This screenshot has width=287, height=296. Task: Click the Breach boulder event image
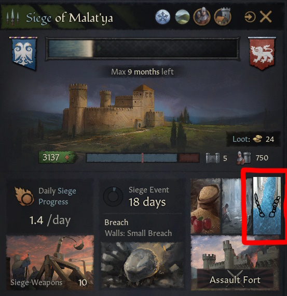[142, 265]
